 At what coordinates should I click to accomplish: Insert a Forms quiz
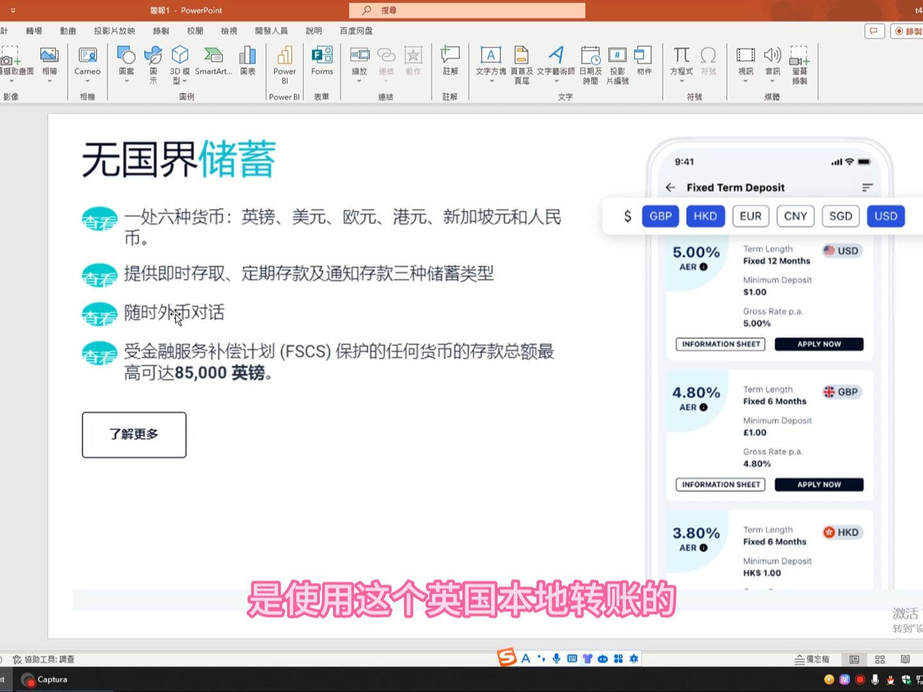[x=322, y=61]
